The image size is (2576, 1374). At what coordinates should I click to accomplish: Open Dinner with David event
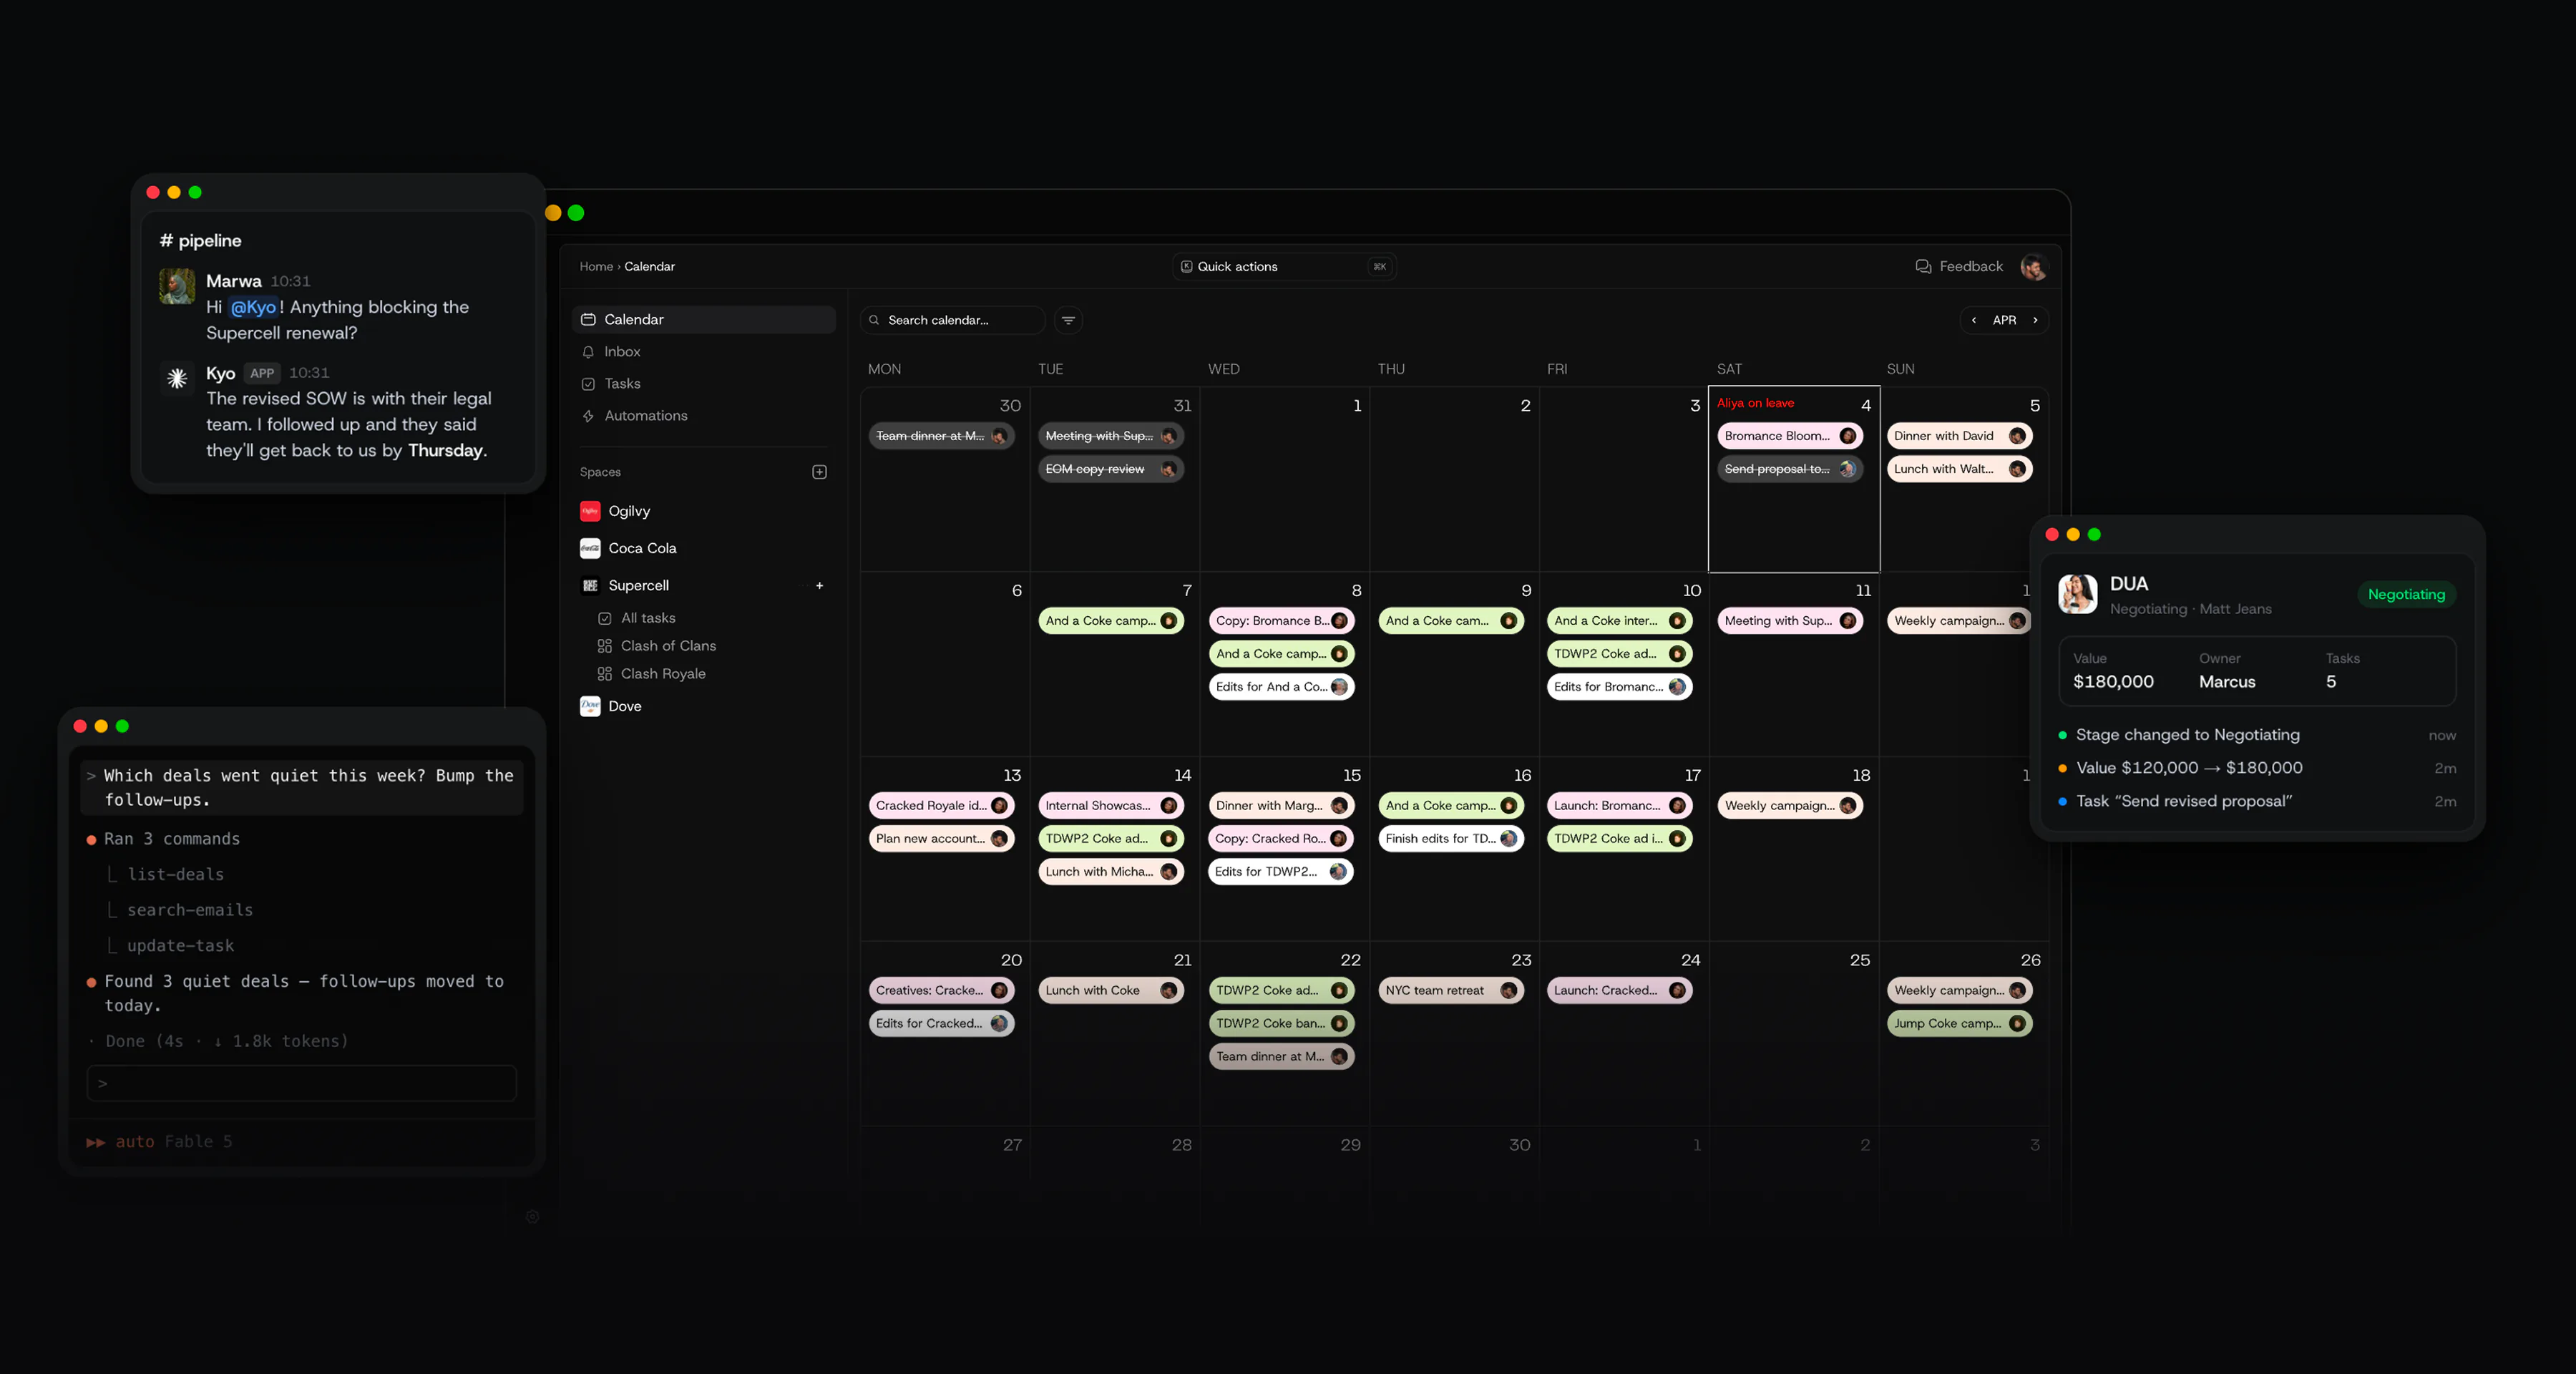[1959, 436]
